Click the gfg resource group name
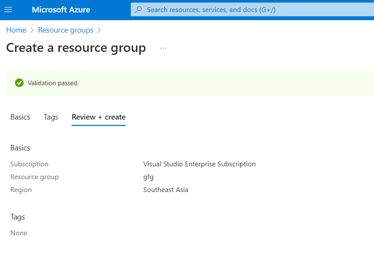The width and height of the screenshot is (374, 258). click(x=148, y=177)
